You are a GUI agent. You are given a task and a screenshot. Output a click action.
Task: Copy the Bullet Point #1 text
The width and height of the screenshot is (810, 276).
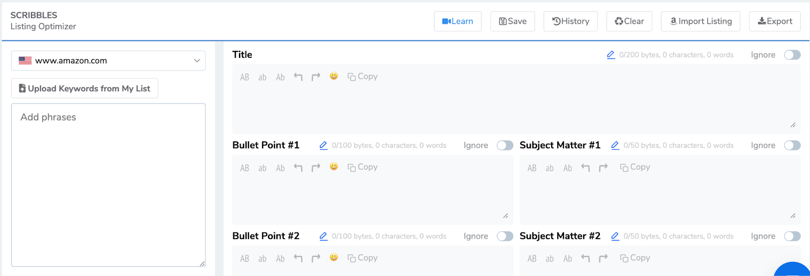pyautogui.click(x=362, y=167)
